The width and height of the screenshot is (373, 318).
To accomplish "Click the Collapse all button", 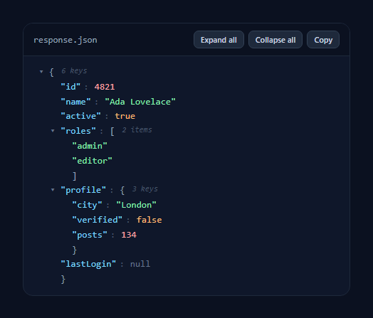I will tap(275, 40).
